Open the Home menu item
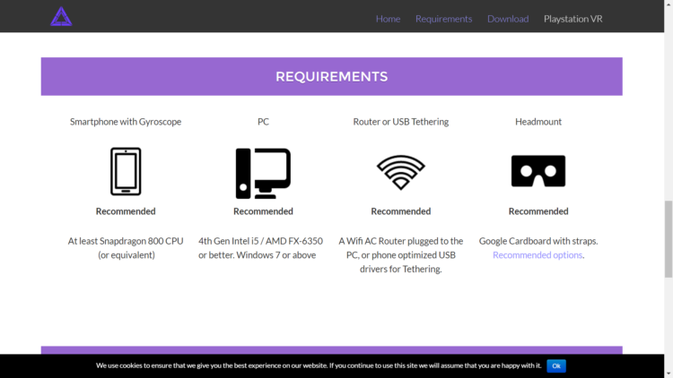 [388, 19]
